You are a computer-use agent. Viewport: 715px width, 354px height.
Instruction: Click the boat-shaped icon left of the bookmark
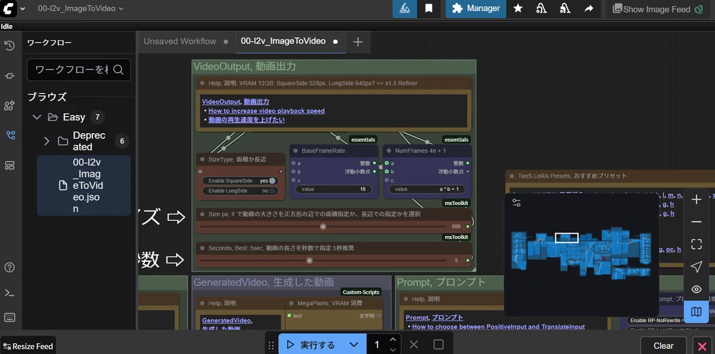[x=405, y=8]
